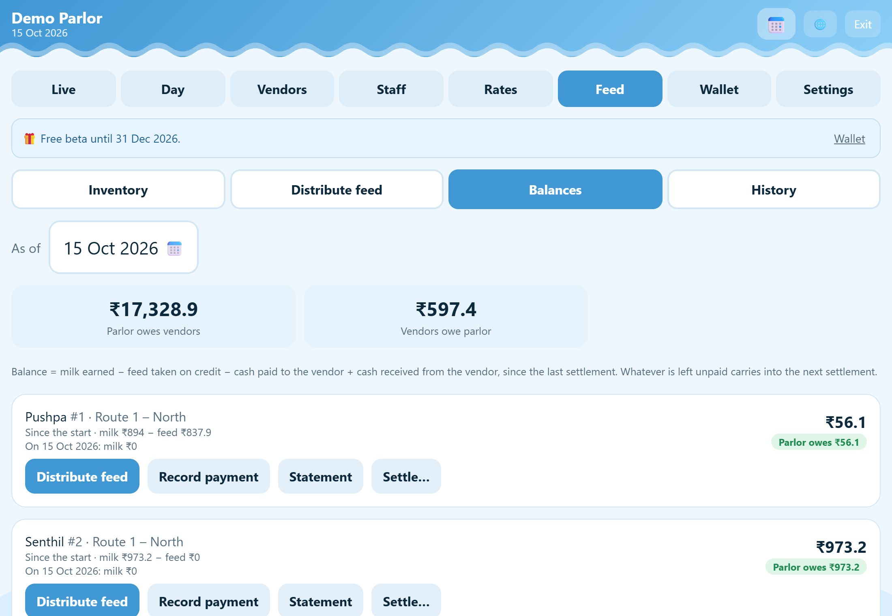Record payment for Senthil

[x=209, y=601]
